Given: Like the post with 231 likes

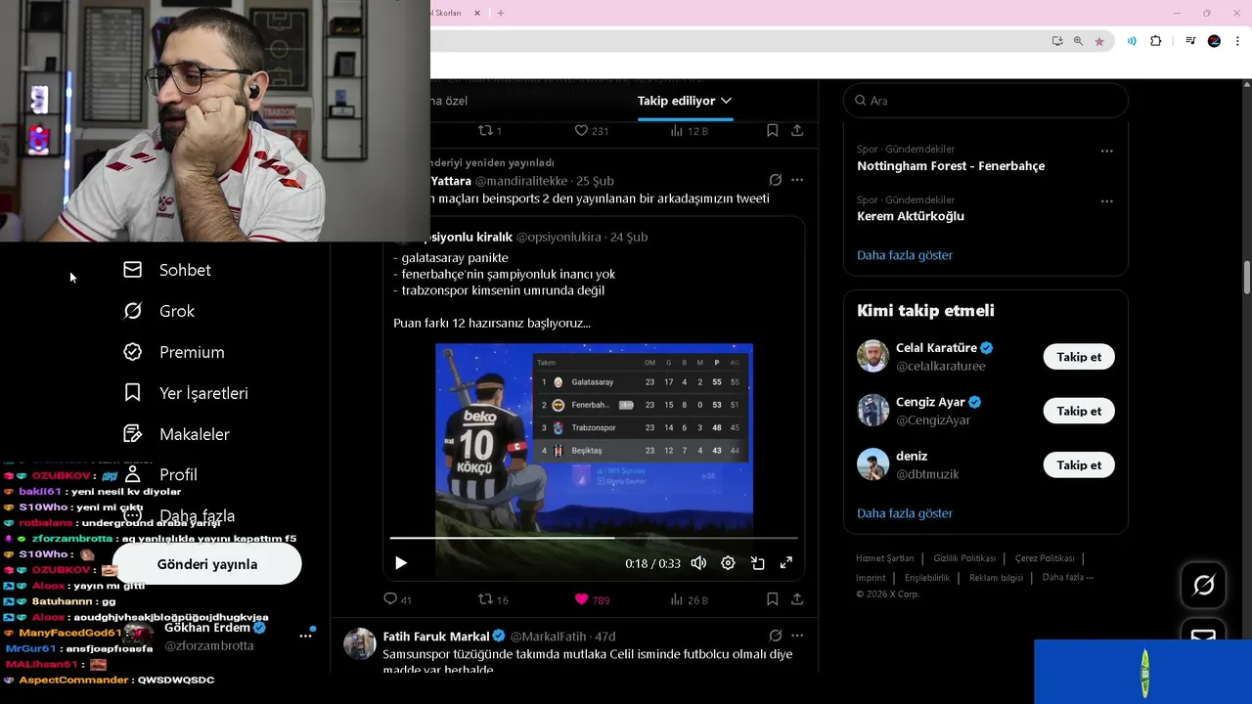Looking at the screenshot, I should (x=591, y=130).
